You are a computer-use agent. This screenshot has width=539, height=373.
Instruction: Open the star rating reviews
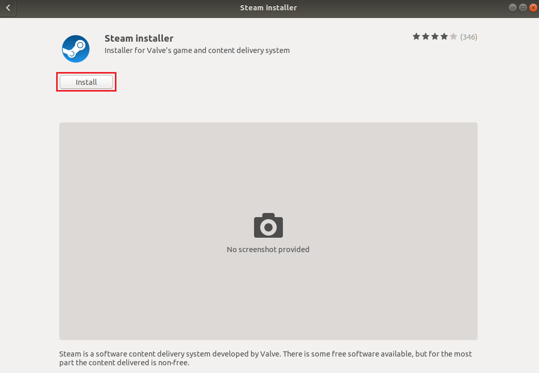(x=435, y=37)
